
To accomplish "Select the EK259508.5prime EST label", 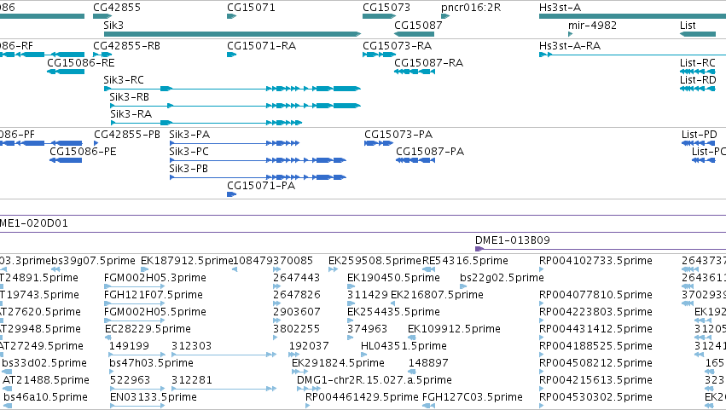I will coord(375,261).
